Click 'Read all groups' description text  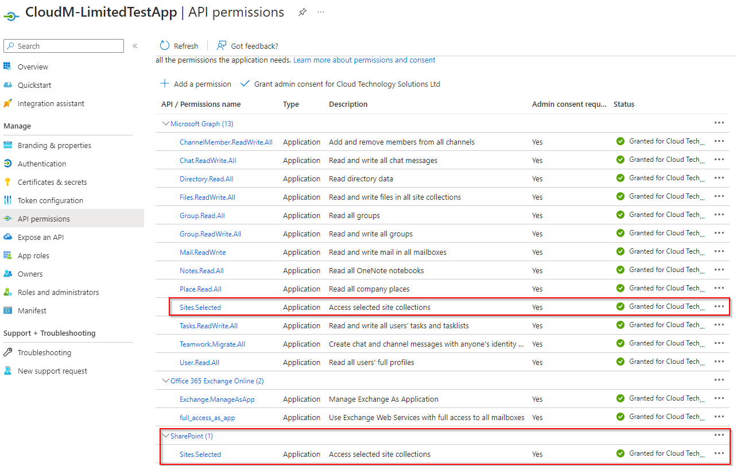coord(354,215)
